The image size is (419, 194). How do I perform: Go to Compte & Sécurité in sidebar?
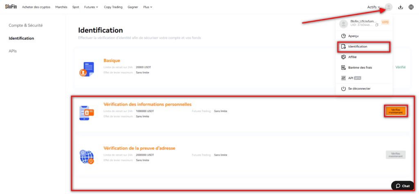[26, 25]
